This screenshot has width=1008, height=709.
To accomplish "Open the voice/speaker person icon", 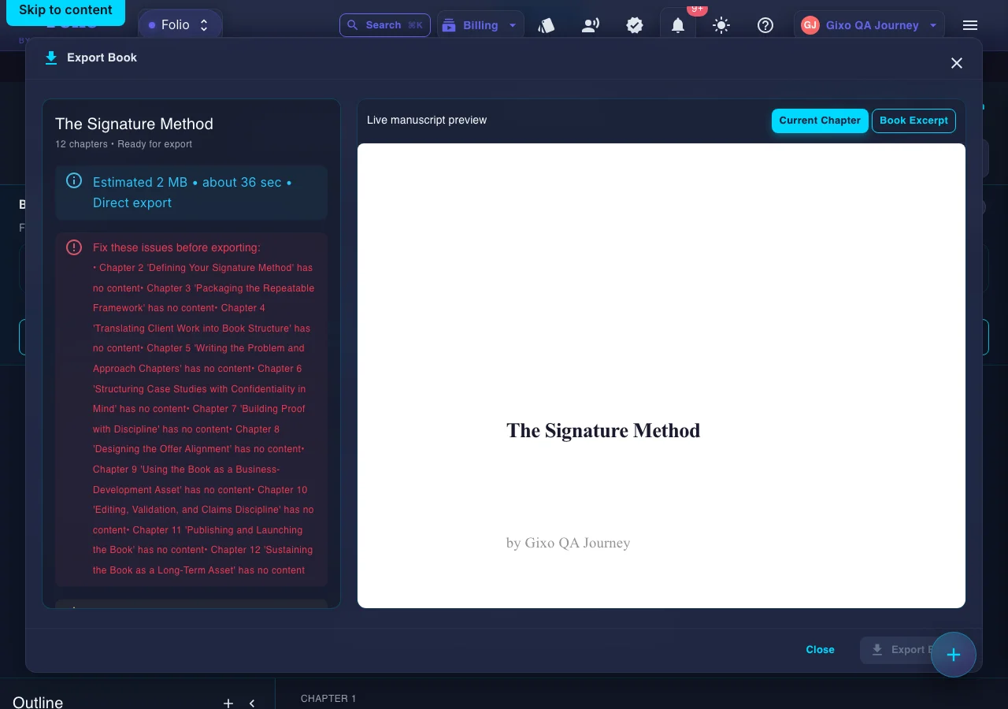I will click(591, 25).
